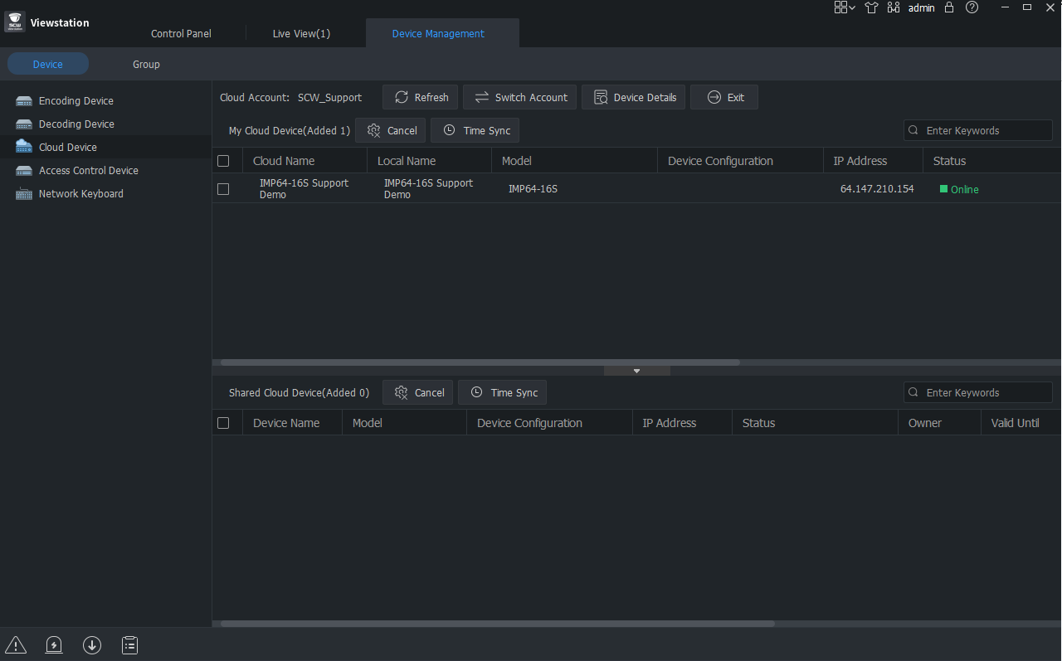Click the Cloud Name cell IMP64-16S Support Demo

pyautogui.click(x=304, y=188)
